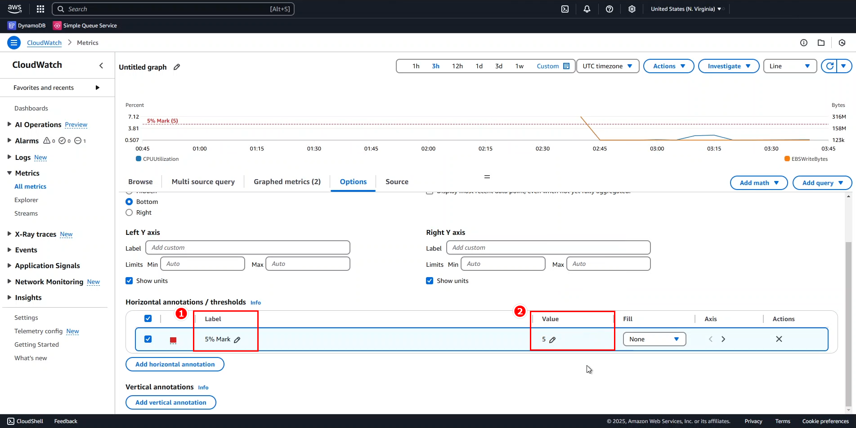Rename the 5% Mark label via its pencil icon

tap(237, 340)
